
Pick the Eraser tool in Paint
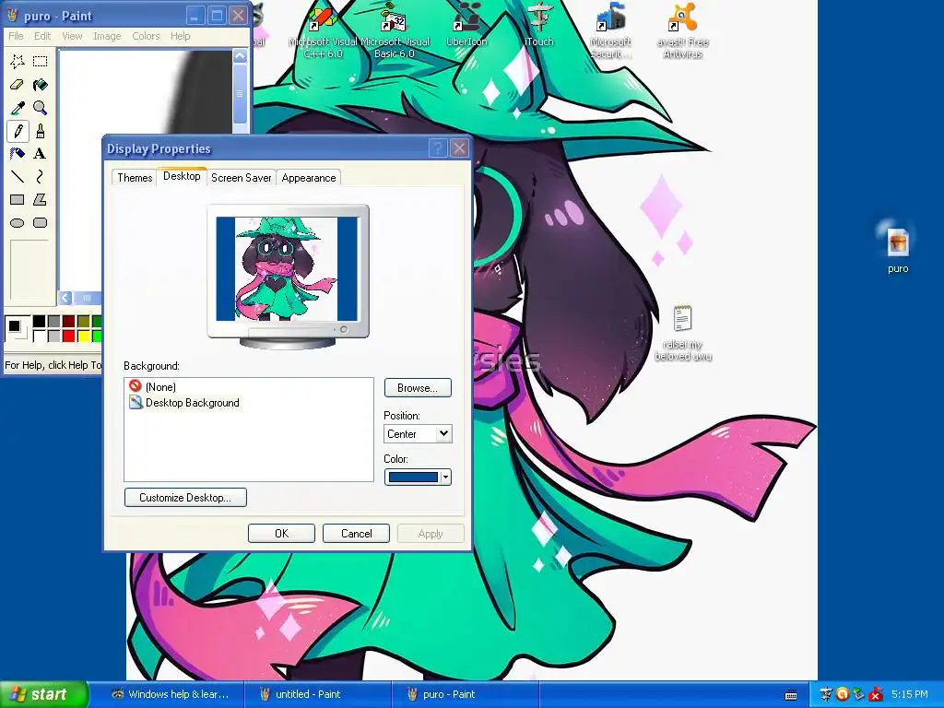click(x=18, y=85)
